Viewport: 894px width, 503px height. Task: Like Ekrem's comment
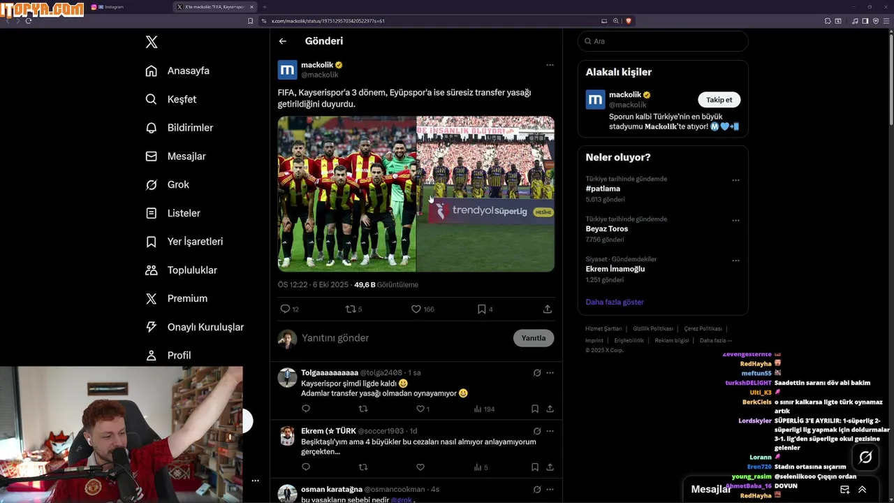point(420,467)
